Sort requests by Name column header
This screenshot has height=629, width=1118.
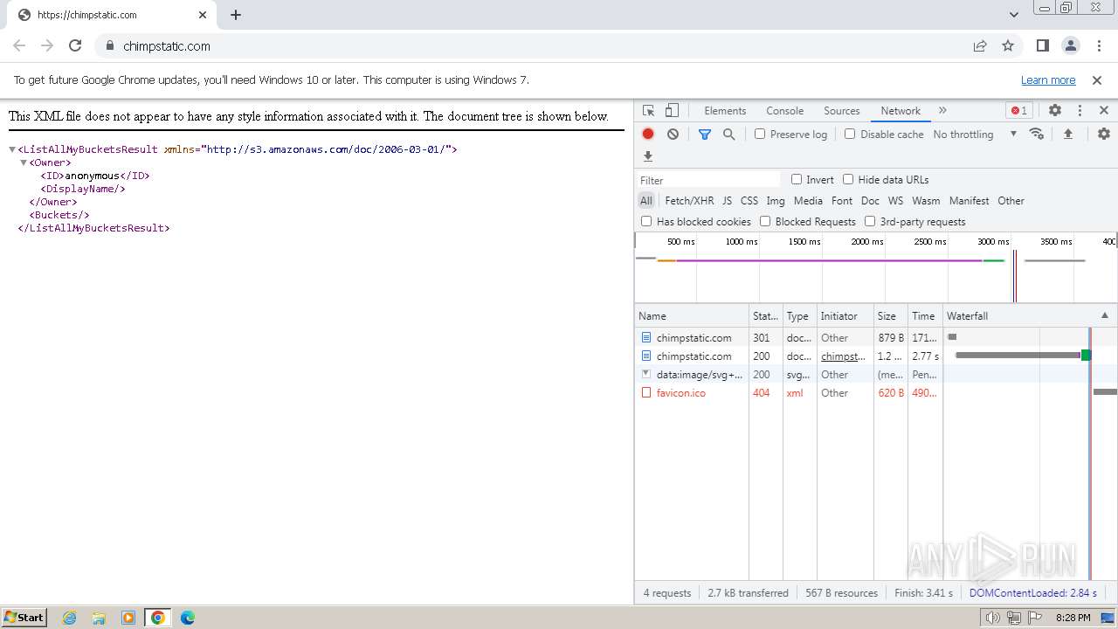click(692, 316)
